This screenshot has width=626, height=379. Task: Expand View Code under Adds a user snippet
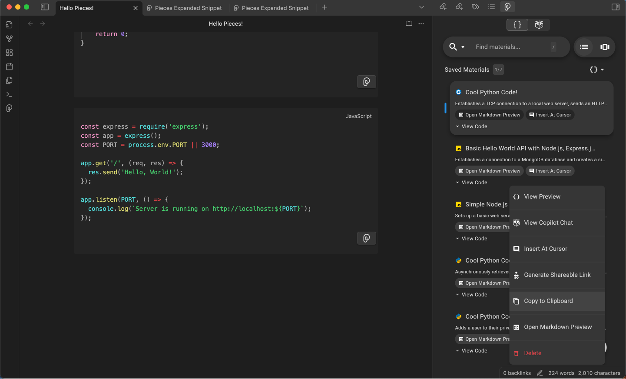471,351
